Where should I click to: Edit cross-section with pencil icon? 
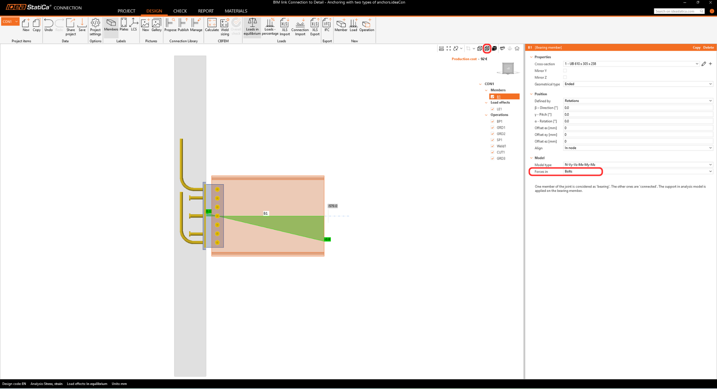pos(704,64)
